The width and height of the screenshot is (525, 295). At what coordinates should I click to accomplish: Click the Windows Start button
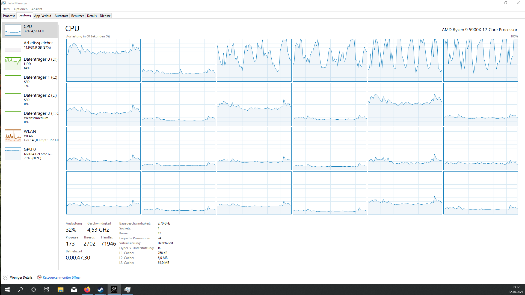coord(7,290)
